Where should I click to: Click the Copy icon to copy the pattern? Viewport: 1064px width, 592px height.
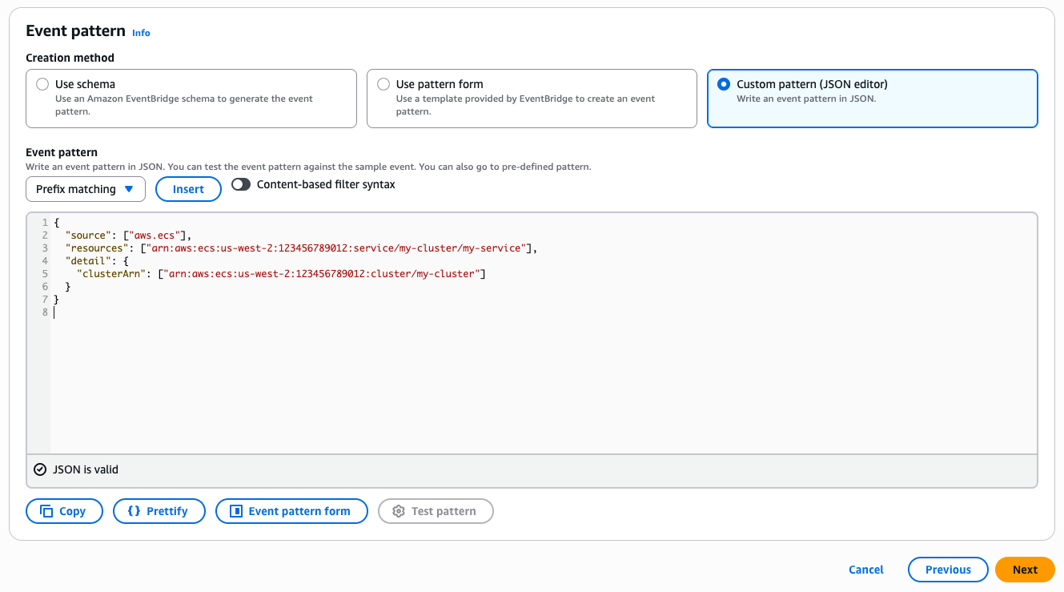point(46,510)
